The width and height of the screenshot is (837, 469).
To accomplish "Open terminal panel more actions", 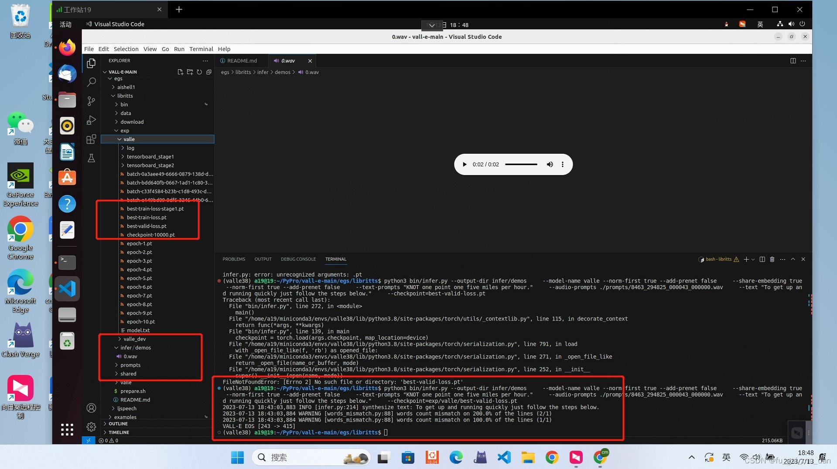I will tap(782, 260).
